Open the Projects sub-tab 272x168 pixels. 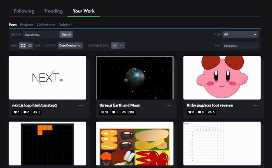27,25
